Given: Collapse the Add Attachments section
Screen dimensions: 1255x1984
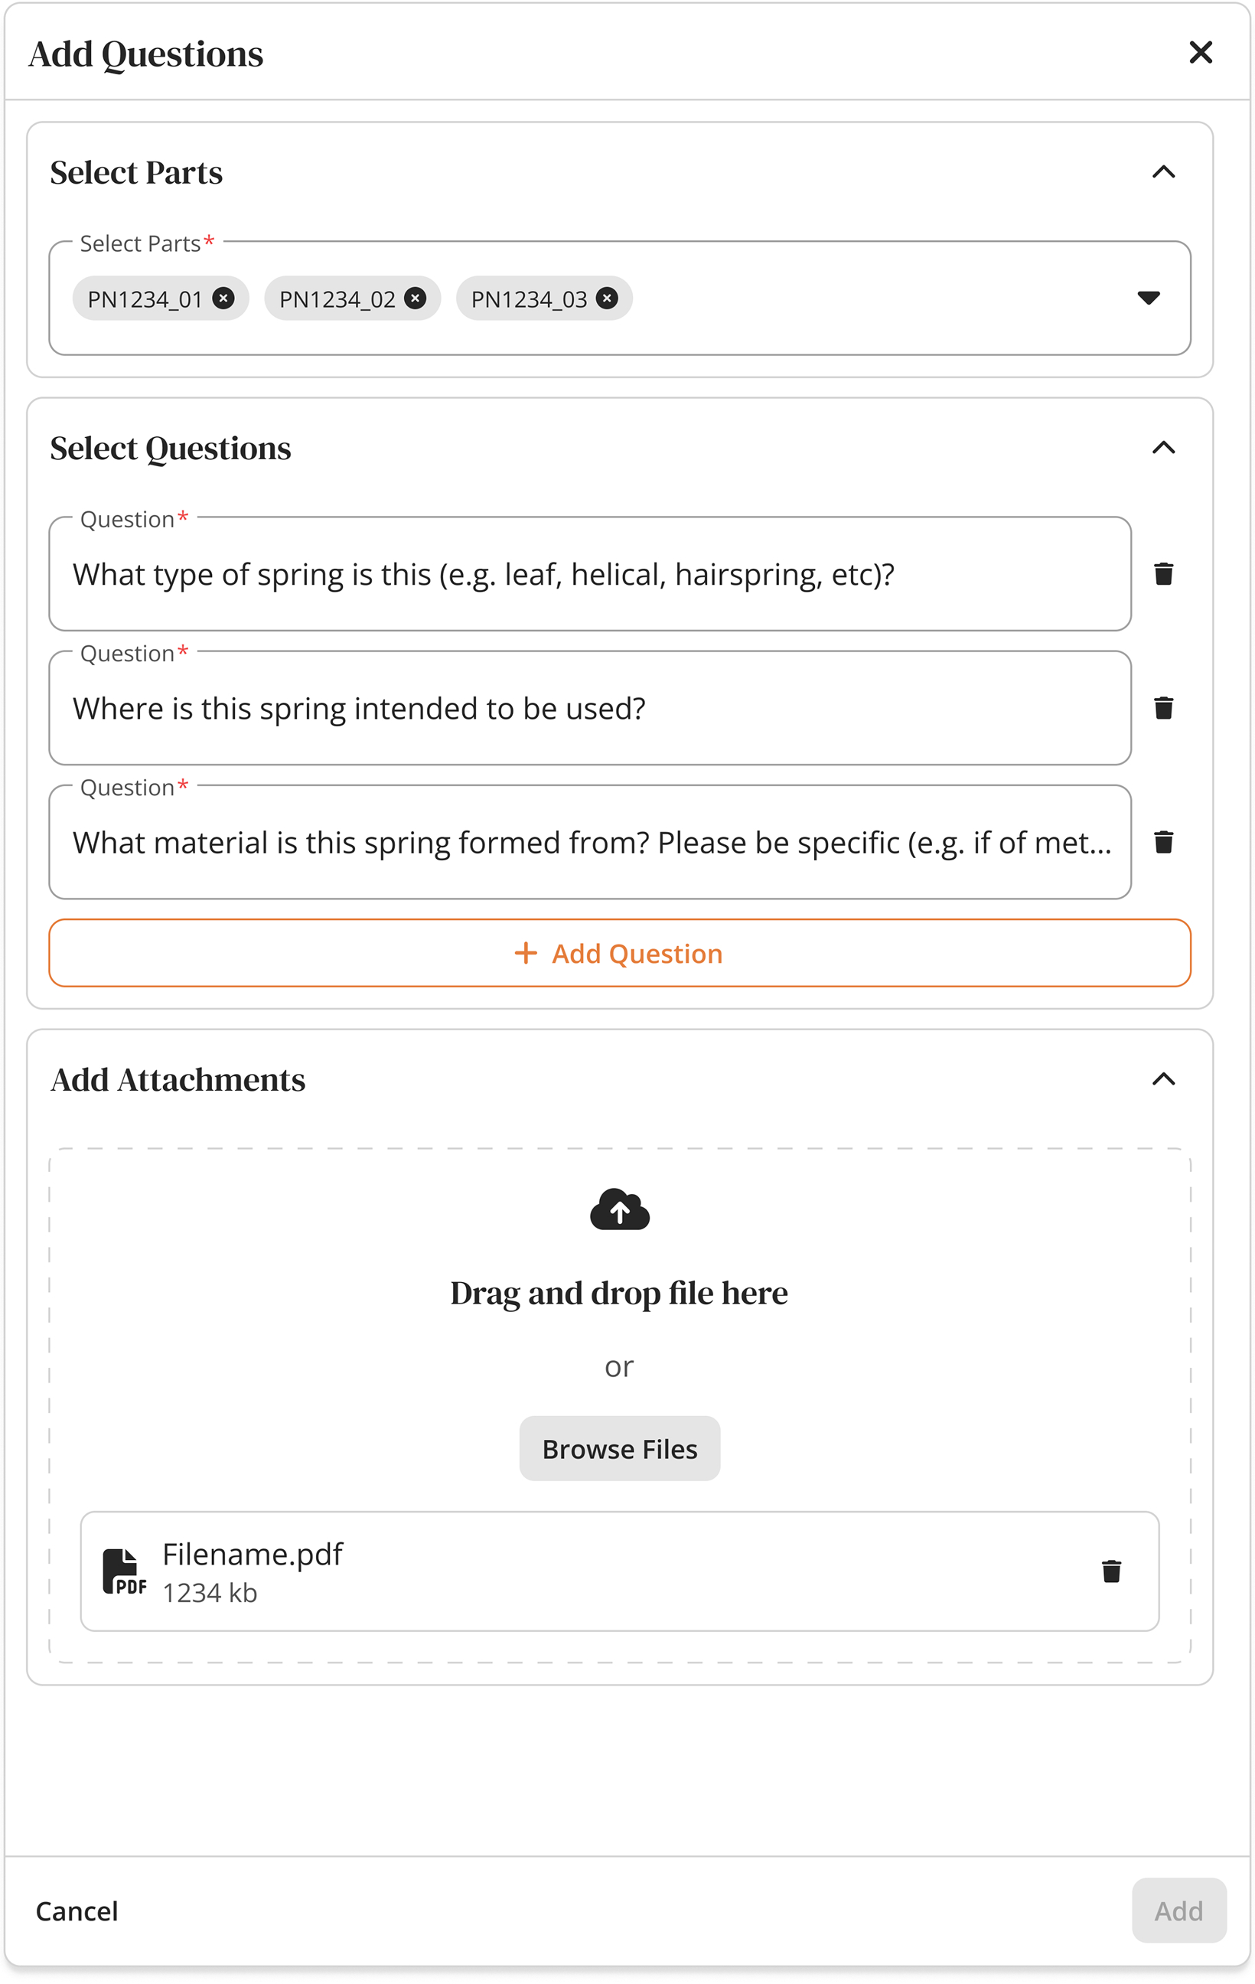Looking at the screenshot, I should click(x=1162, y=1079).
